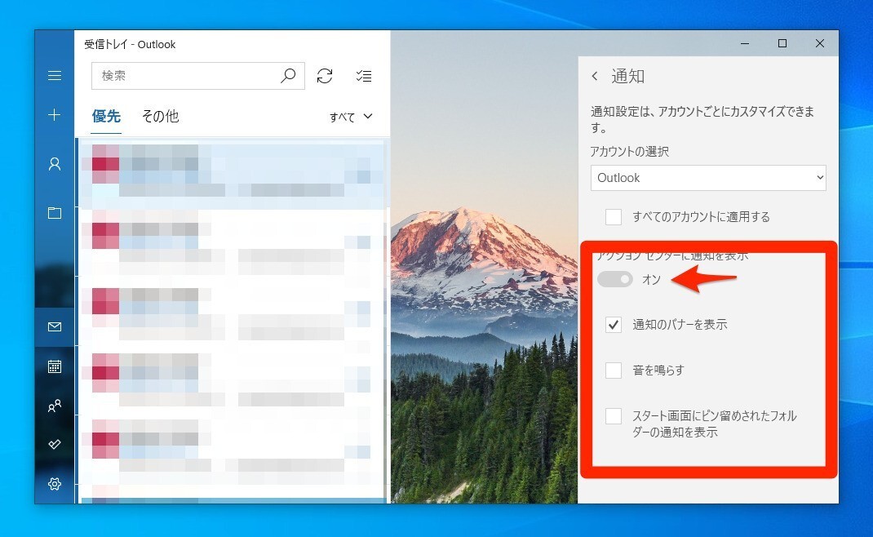The height and width of the screenshot is (537, 873).
Task: Toggle the アクションセンター notification switch
Action: click(614, 279)
